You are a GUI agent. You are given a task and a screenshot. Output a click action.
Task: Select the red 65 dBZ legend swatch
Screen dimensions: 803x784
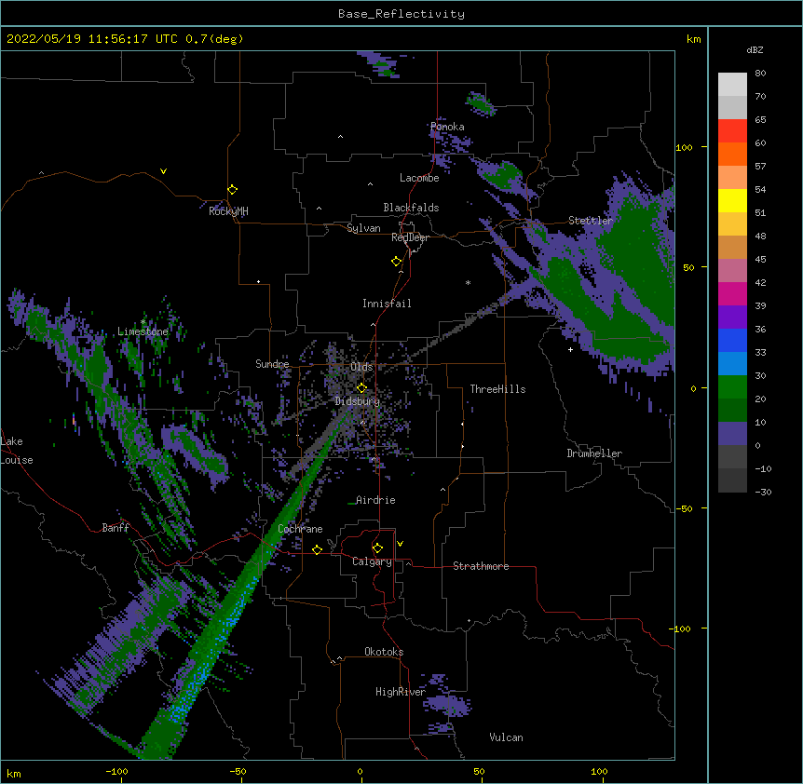[732, 130]
